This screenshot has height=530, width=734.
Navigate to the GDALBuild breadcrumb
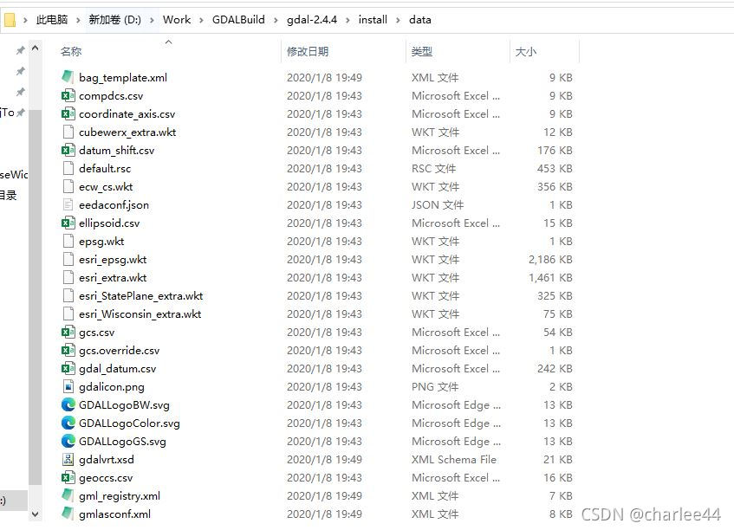point(238,20)
